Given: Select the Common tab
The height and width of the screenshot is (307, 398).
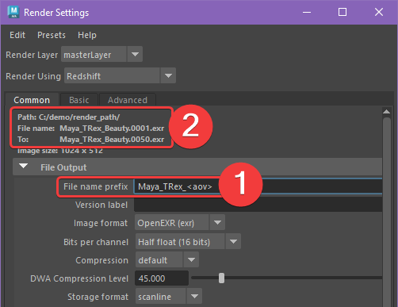Looking at the screenshot, I should (32, 100).
